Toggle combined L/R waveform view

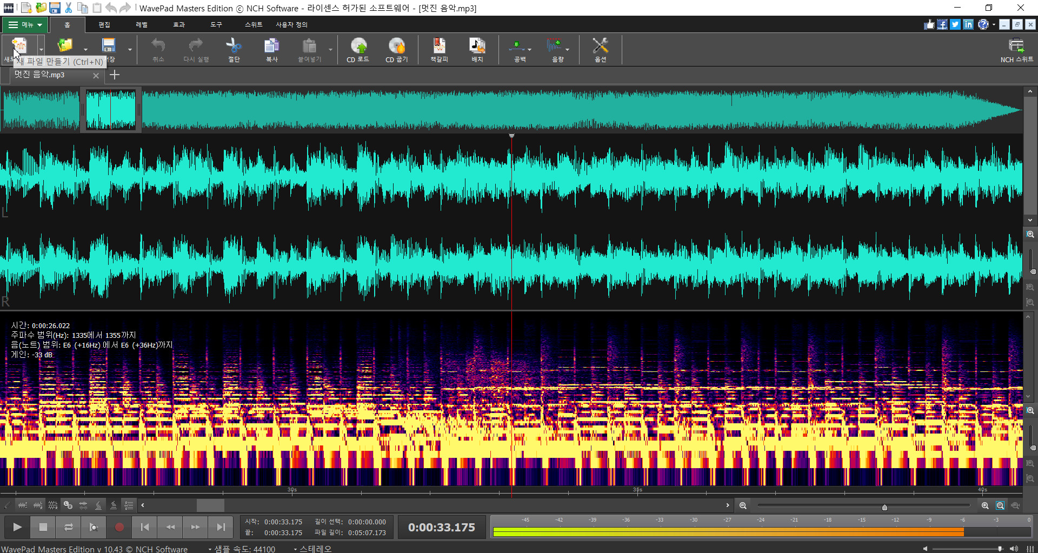coord(53,505)
